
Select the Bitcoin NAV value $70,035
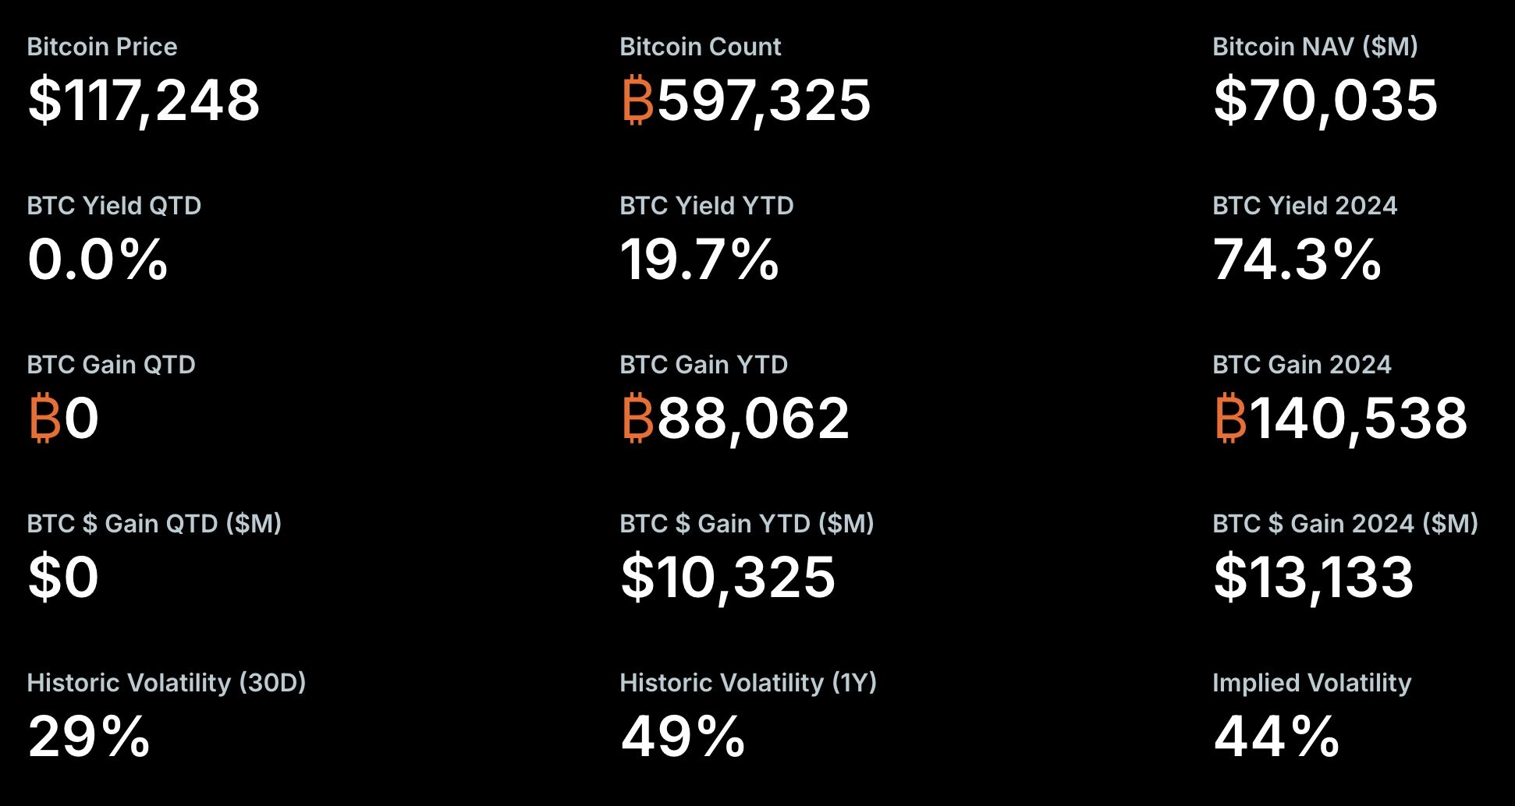(x=1325, y=101)
